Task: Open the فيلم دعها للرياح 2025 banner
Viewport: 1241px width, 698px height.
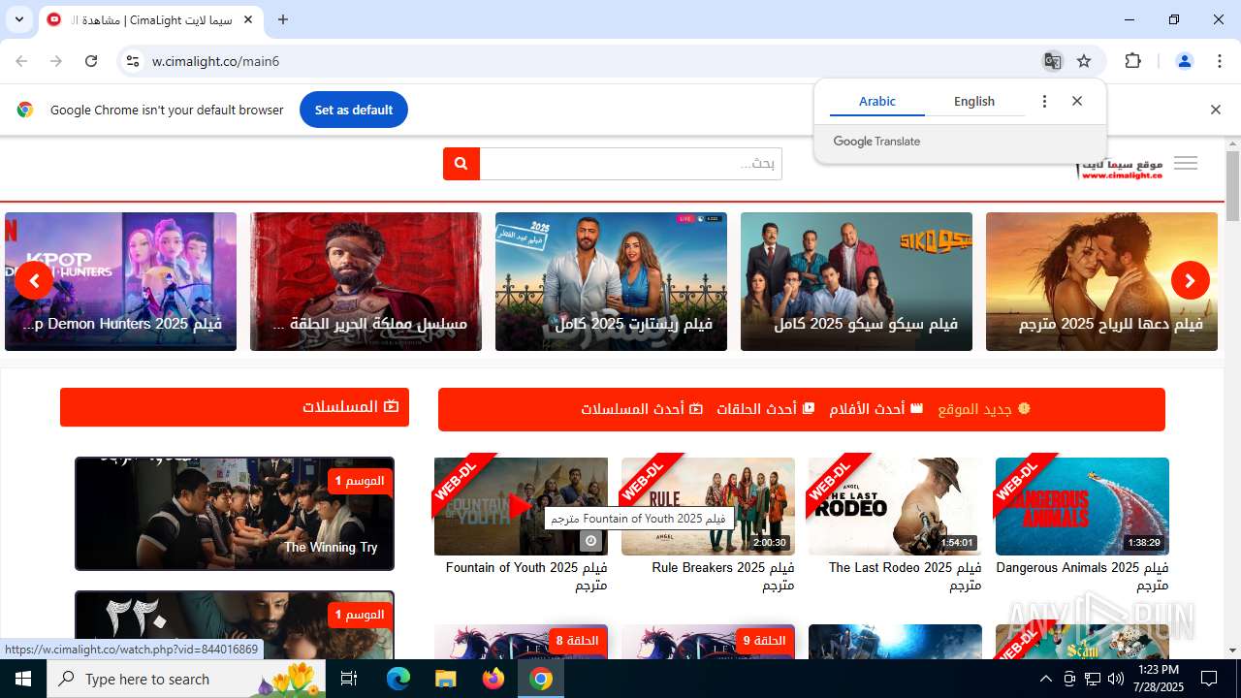Action: pyautogui.click(x=1101, y=281)
